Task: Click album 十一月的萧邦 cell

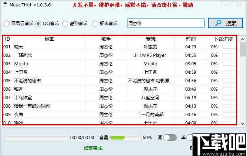Action: [x=150, y=114]
